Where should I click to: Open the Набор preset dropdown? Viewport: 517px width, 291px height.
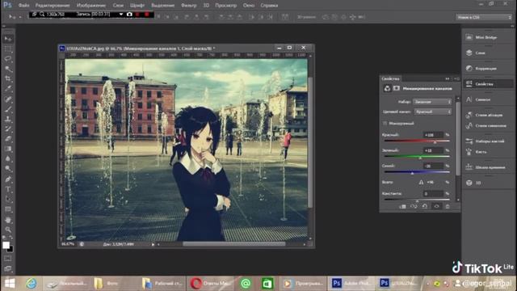[x=432, y=102]
